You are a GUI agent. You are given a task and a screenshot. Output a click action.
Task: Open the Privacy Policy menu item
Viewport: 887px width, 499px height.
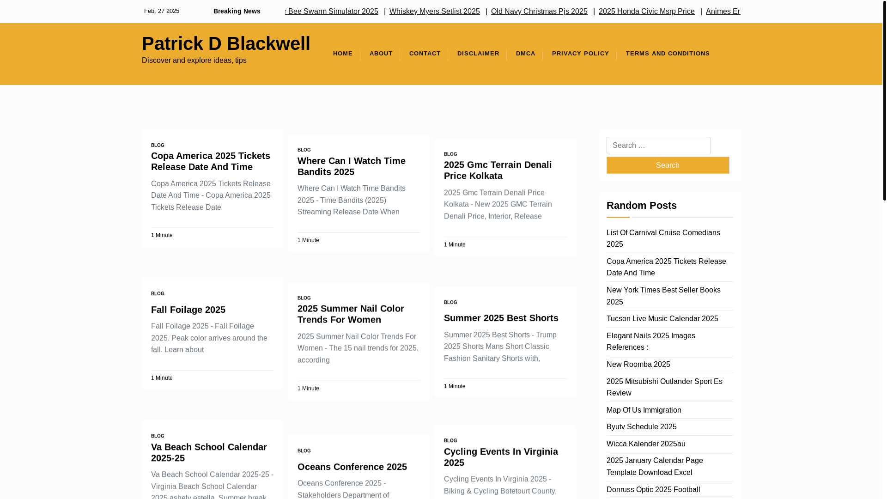point(580,54)
